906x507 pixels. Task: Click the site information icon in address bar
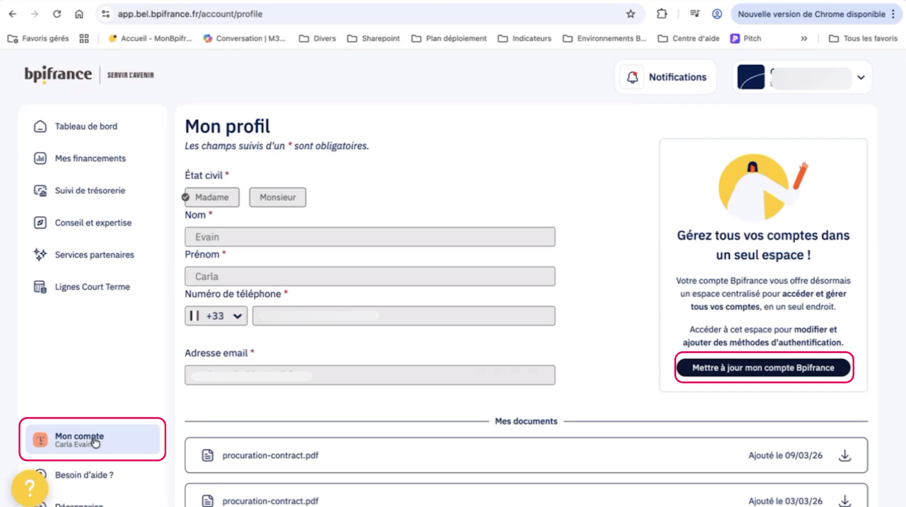105,14
